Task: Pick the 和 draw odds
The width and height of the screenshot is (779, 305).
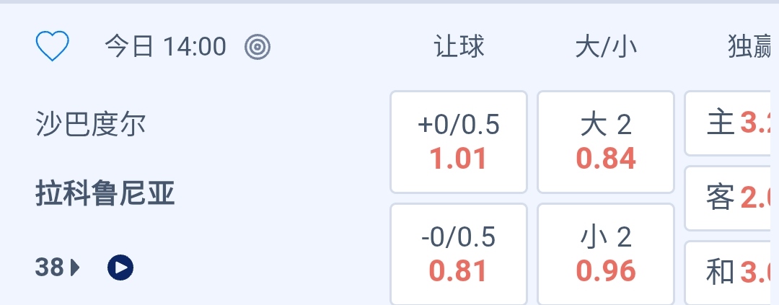Action: (x=731, y=273)
